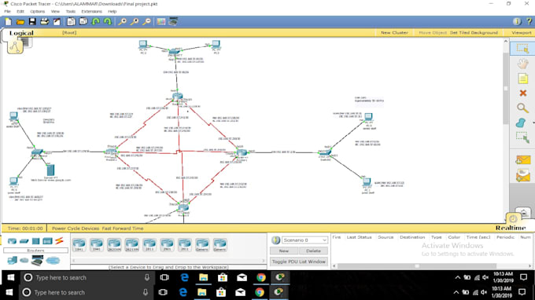Select the WAN Emulation cloud category

pos(24,261)
